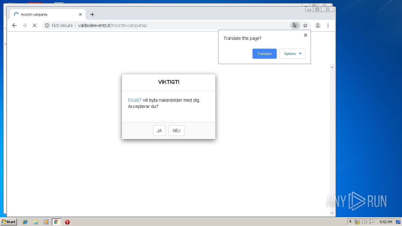Show hidden system tray icons
Viewport: 402px width, 226px height.
click(350, 222)
